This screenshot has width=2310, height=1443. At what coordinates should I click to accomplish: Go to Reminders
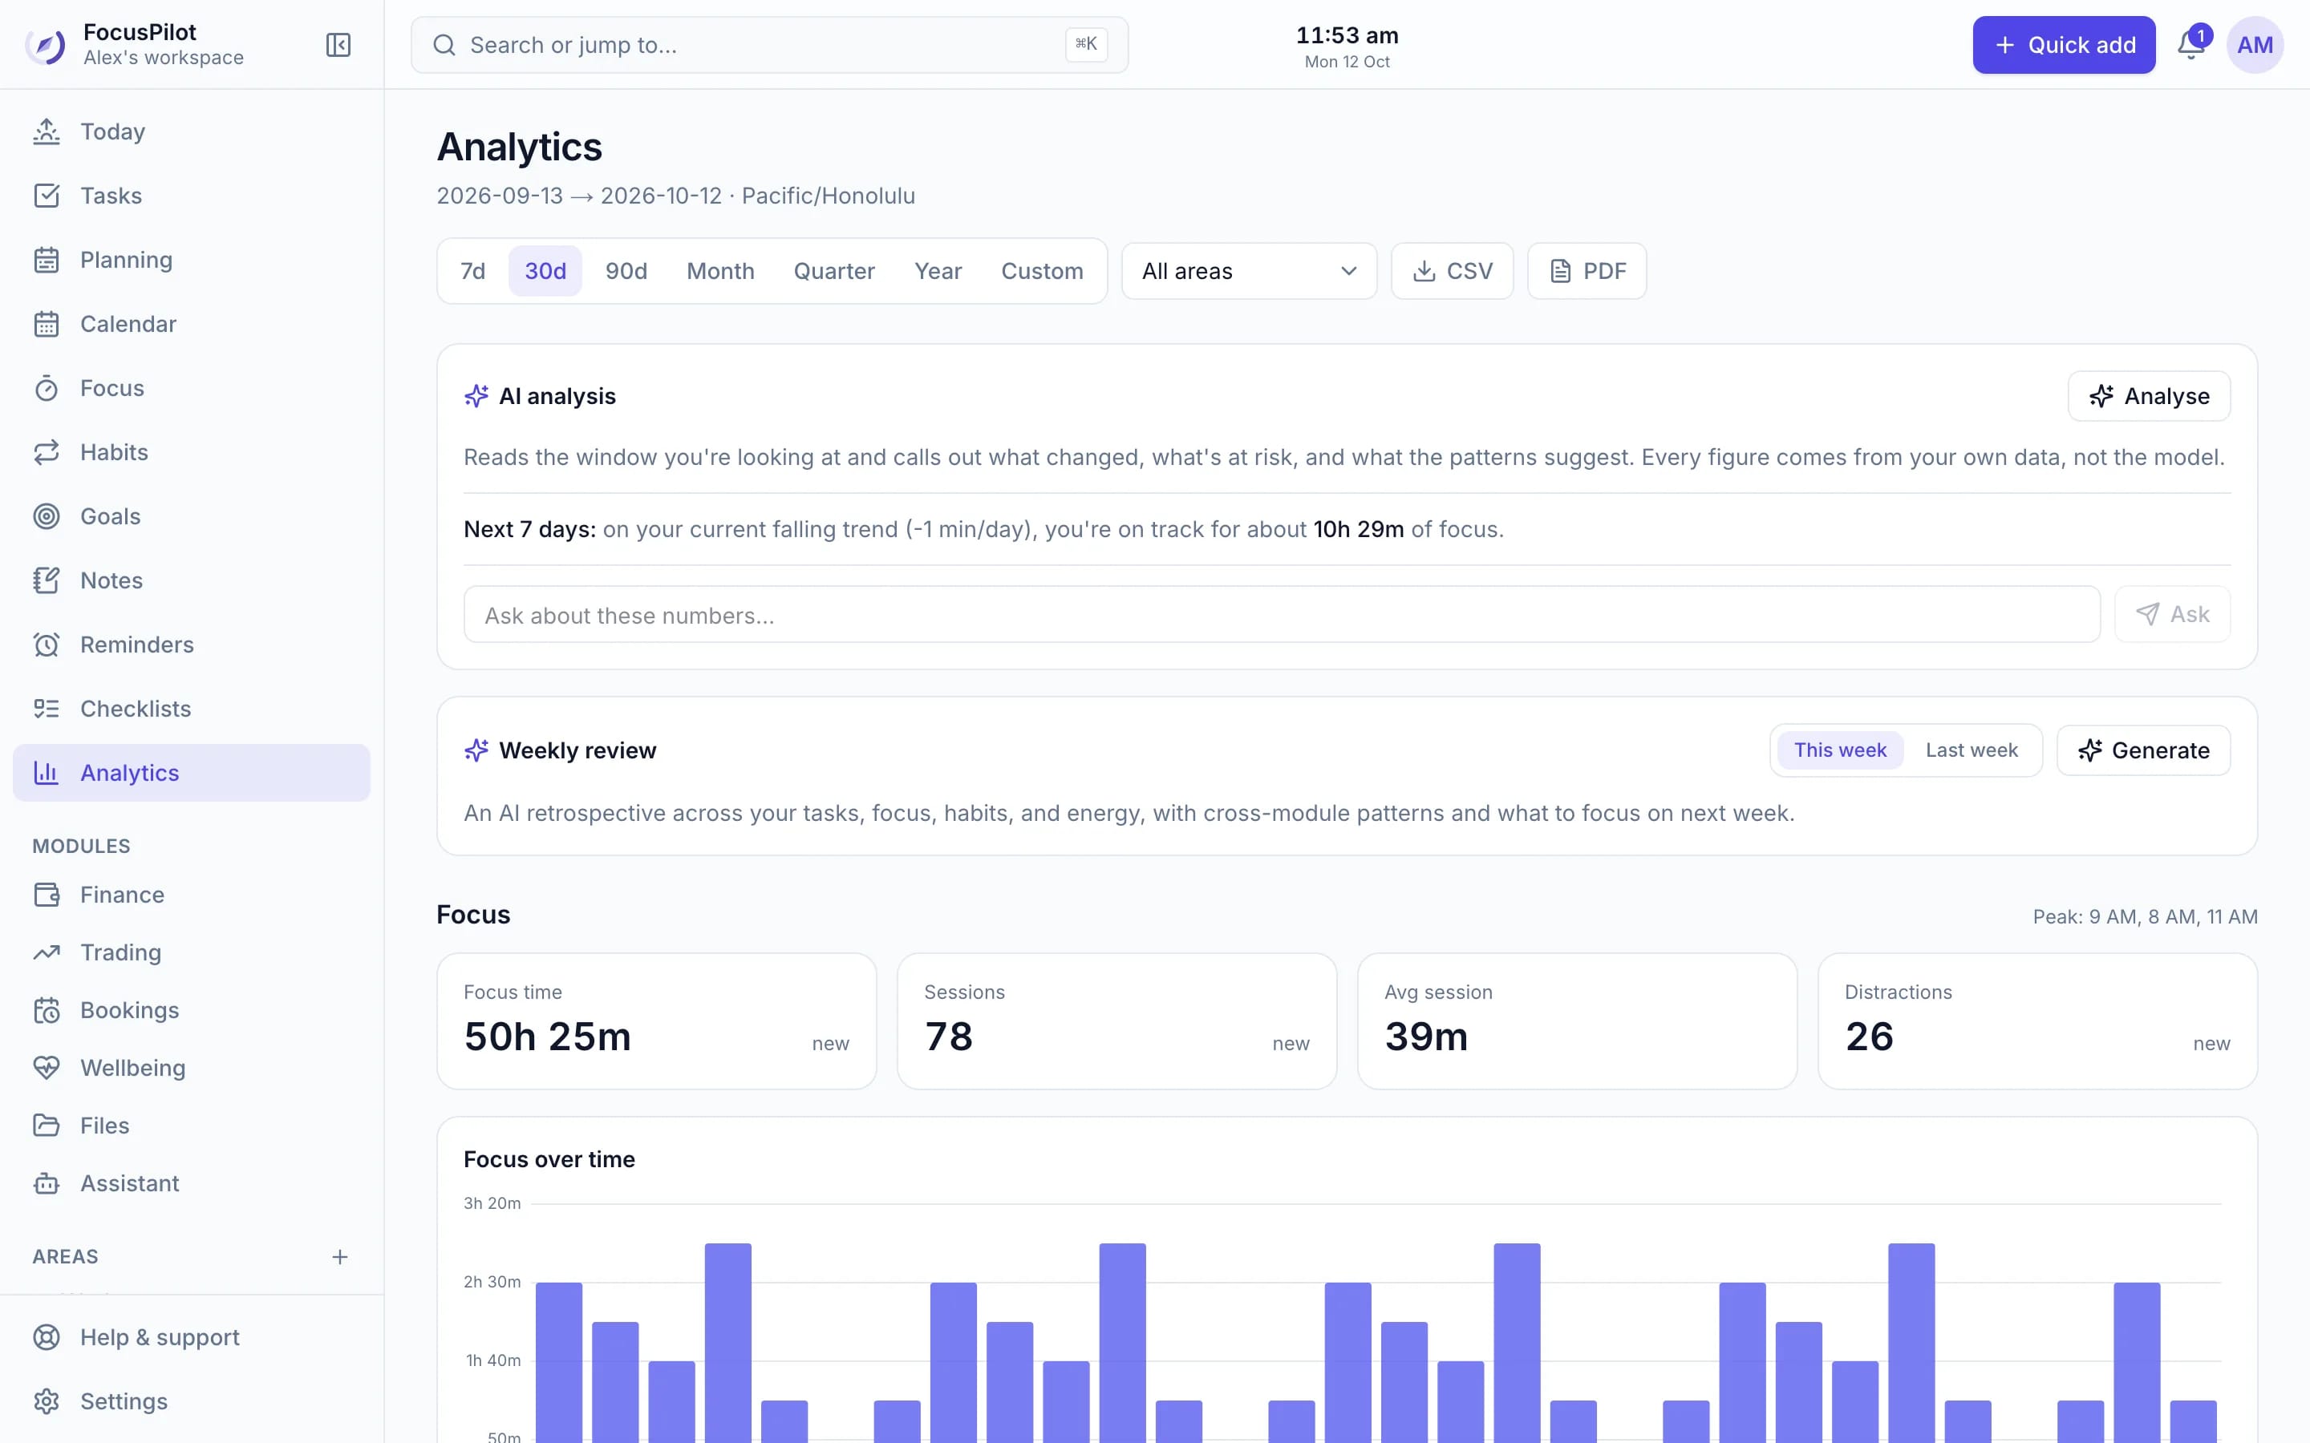point(192,645)
